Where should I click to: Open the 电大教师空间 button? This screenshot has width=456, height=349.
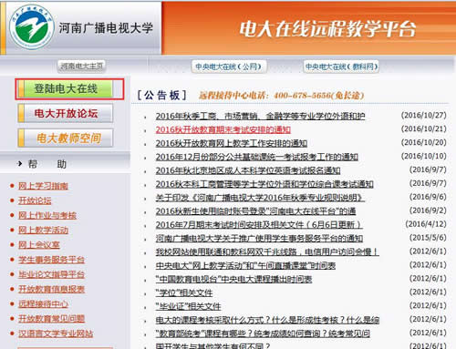click(66, 139)
